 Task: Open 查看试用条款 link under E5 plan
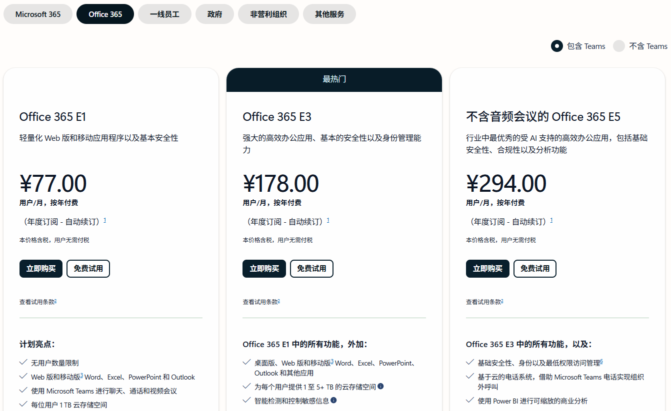[484, 302]
